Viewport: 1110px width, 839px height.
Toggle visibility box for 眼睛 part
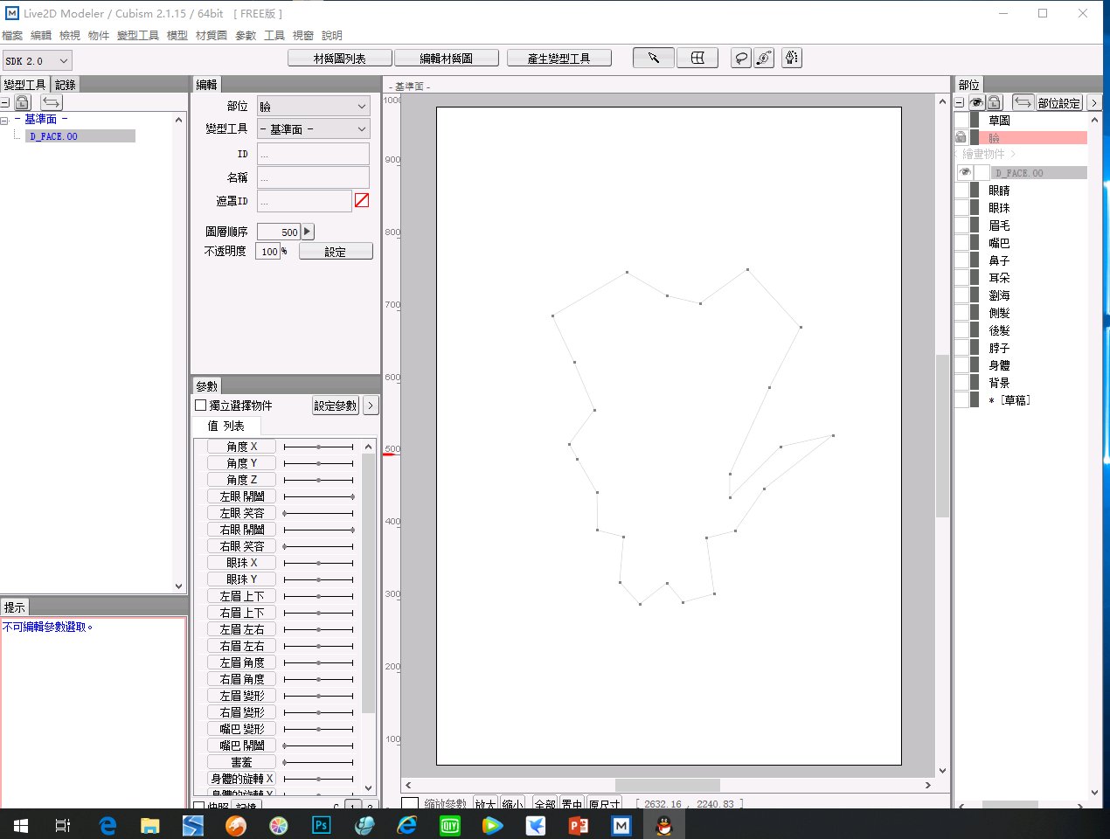point(961,190)
